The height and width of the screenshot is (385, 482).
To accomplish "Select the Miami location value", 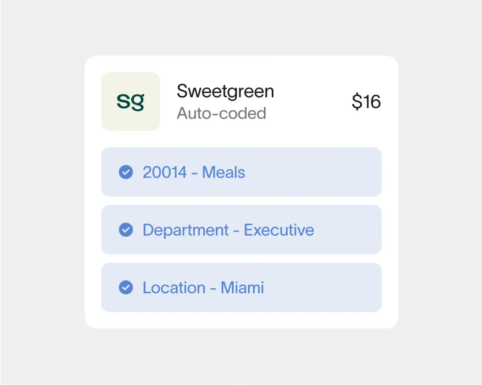I will coord(242,288).
